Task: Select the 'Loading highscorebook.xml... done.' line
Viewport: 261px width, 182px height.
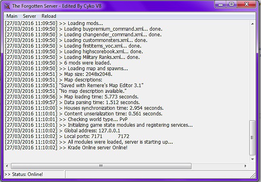Action: click(74, 52)
